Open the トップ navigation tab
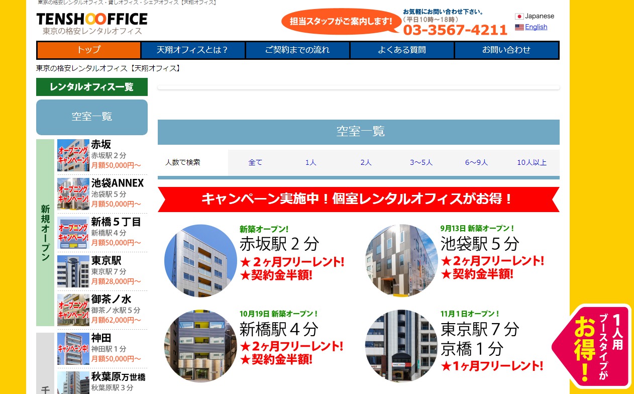Screen dimensions: 634x394 pyautogui.click(x=89, y=50)
